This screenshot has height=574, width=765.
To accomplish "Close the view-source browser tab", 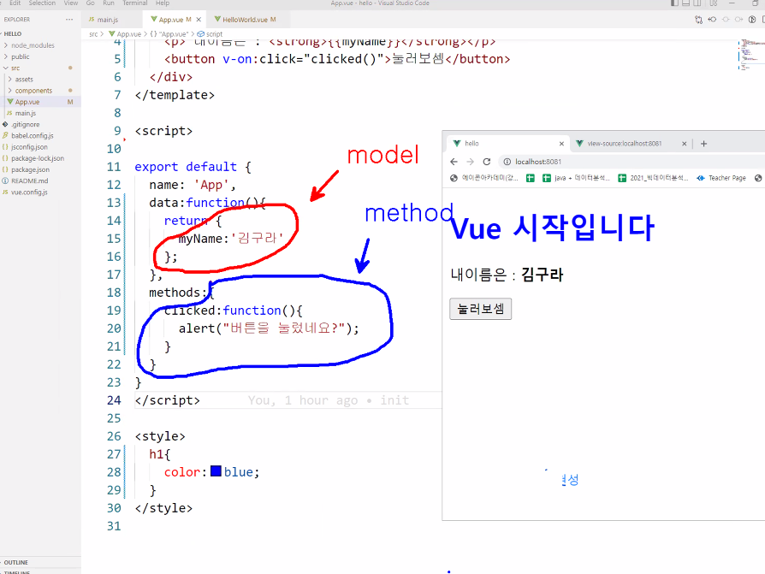I will (684, 144).
